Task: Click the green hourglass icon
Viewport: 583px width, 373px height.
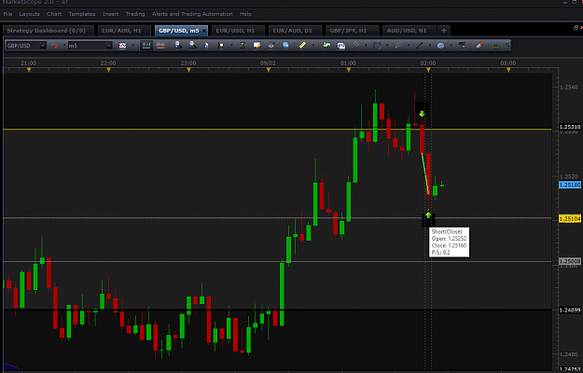Action: (x=242, y=46)
